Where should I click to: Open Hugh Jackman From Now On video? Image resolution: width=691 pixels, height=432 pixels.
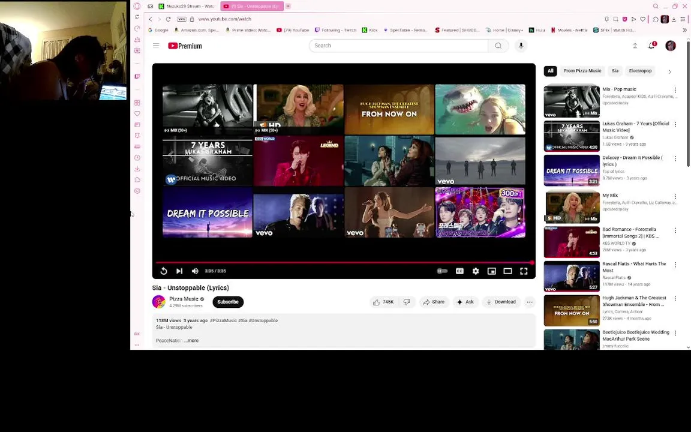[x=572, y=311]
